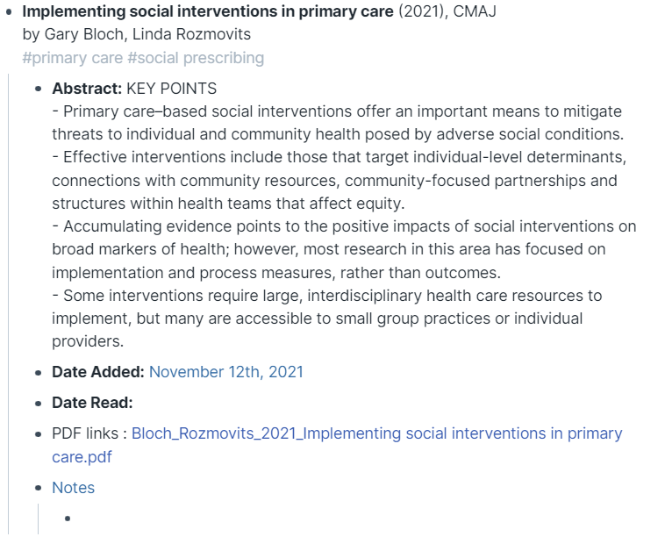Click the article title text
This screenshot has width=672, height=544.
tap(208, 12)
